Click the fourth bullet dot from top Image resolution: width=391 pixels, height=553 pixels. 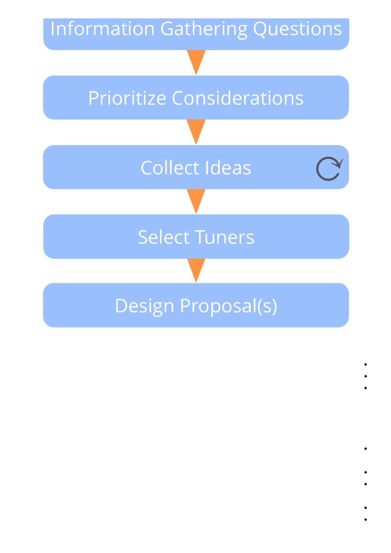[365, 449]
